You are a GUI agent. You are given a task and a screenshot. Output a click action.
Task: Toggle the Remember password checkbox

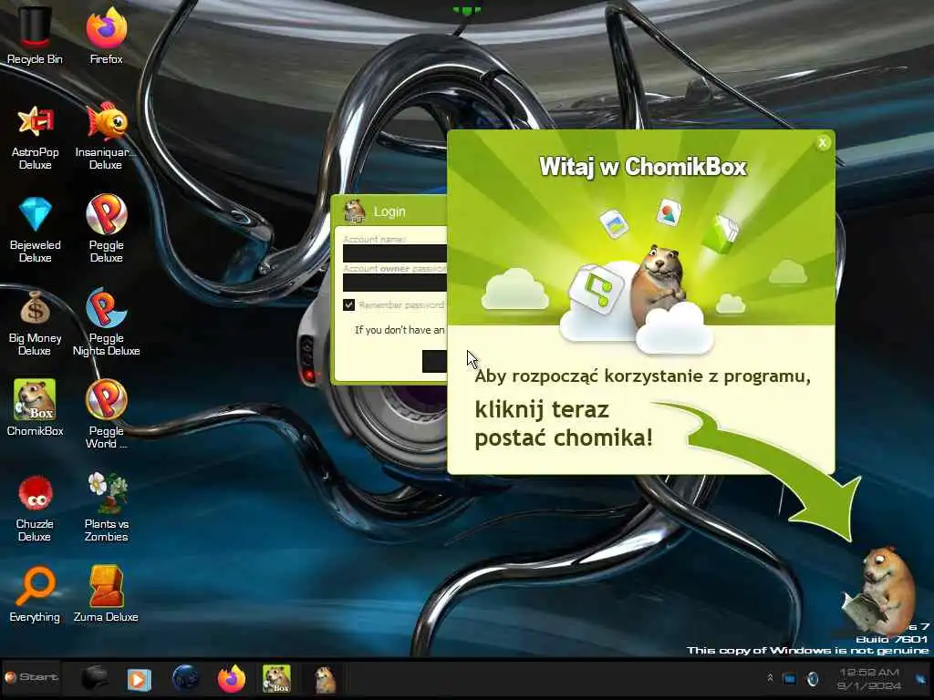coord(349,304)
